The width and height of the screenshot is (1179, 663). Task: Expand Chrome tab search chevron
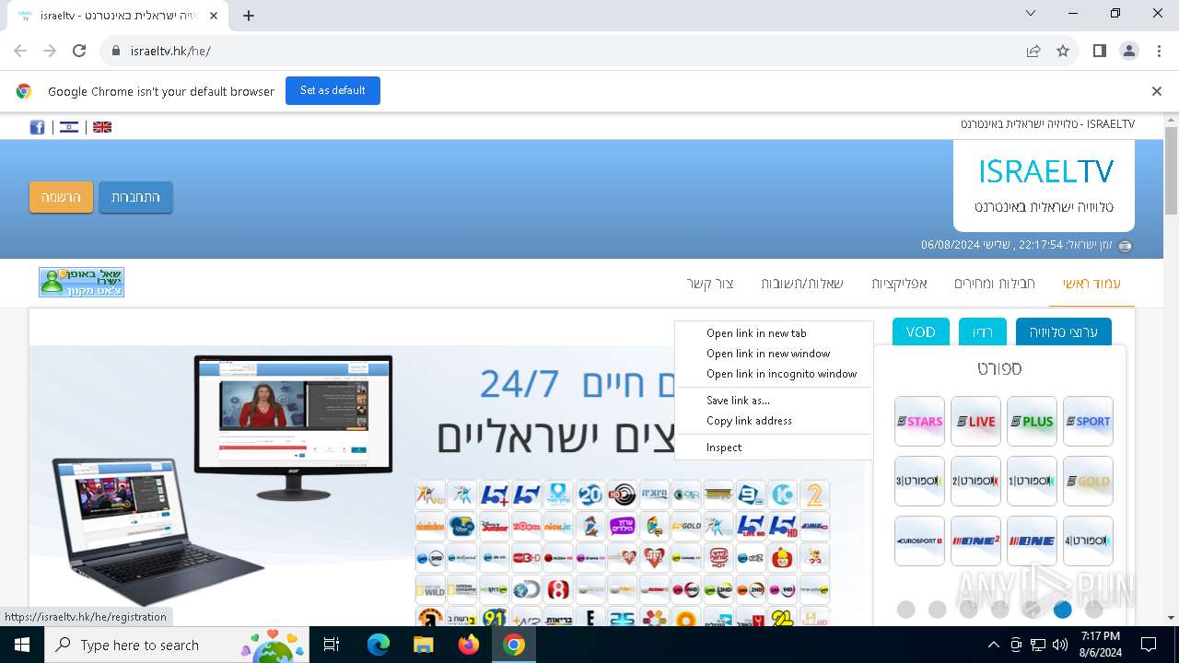(1031, 13)
